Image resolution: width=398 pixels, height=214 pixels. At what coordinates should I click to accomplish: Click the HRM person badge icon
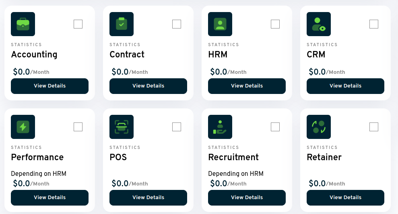tap(220, 24)
